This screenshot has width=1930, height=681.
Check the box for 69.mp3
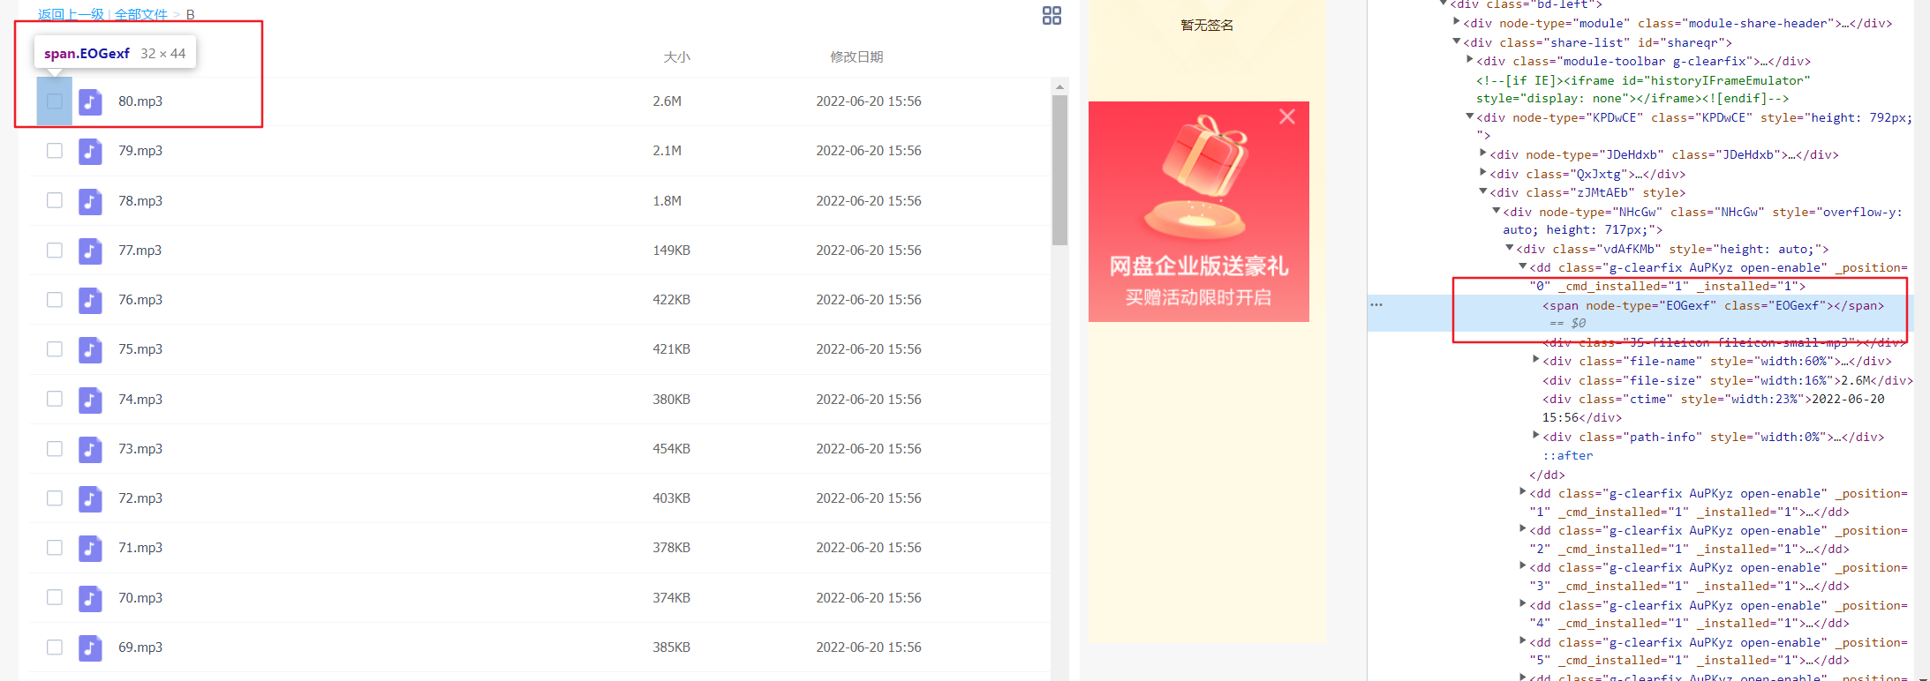(x=55, y=647)
